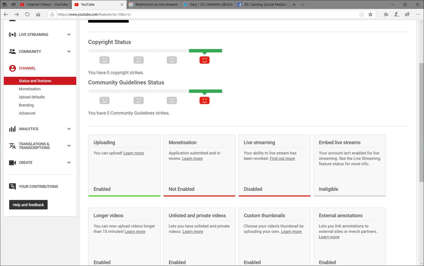Switch to the ZXJ Gaming Facebook tab
Viewport: 424px width, 266px height.
263,5
